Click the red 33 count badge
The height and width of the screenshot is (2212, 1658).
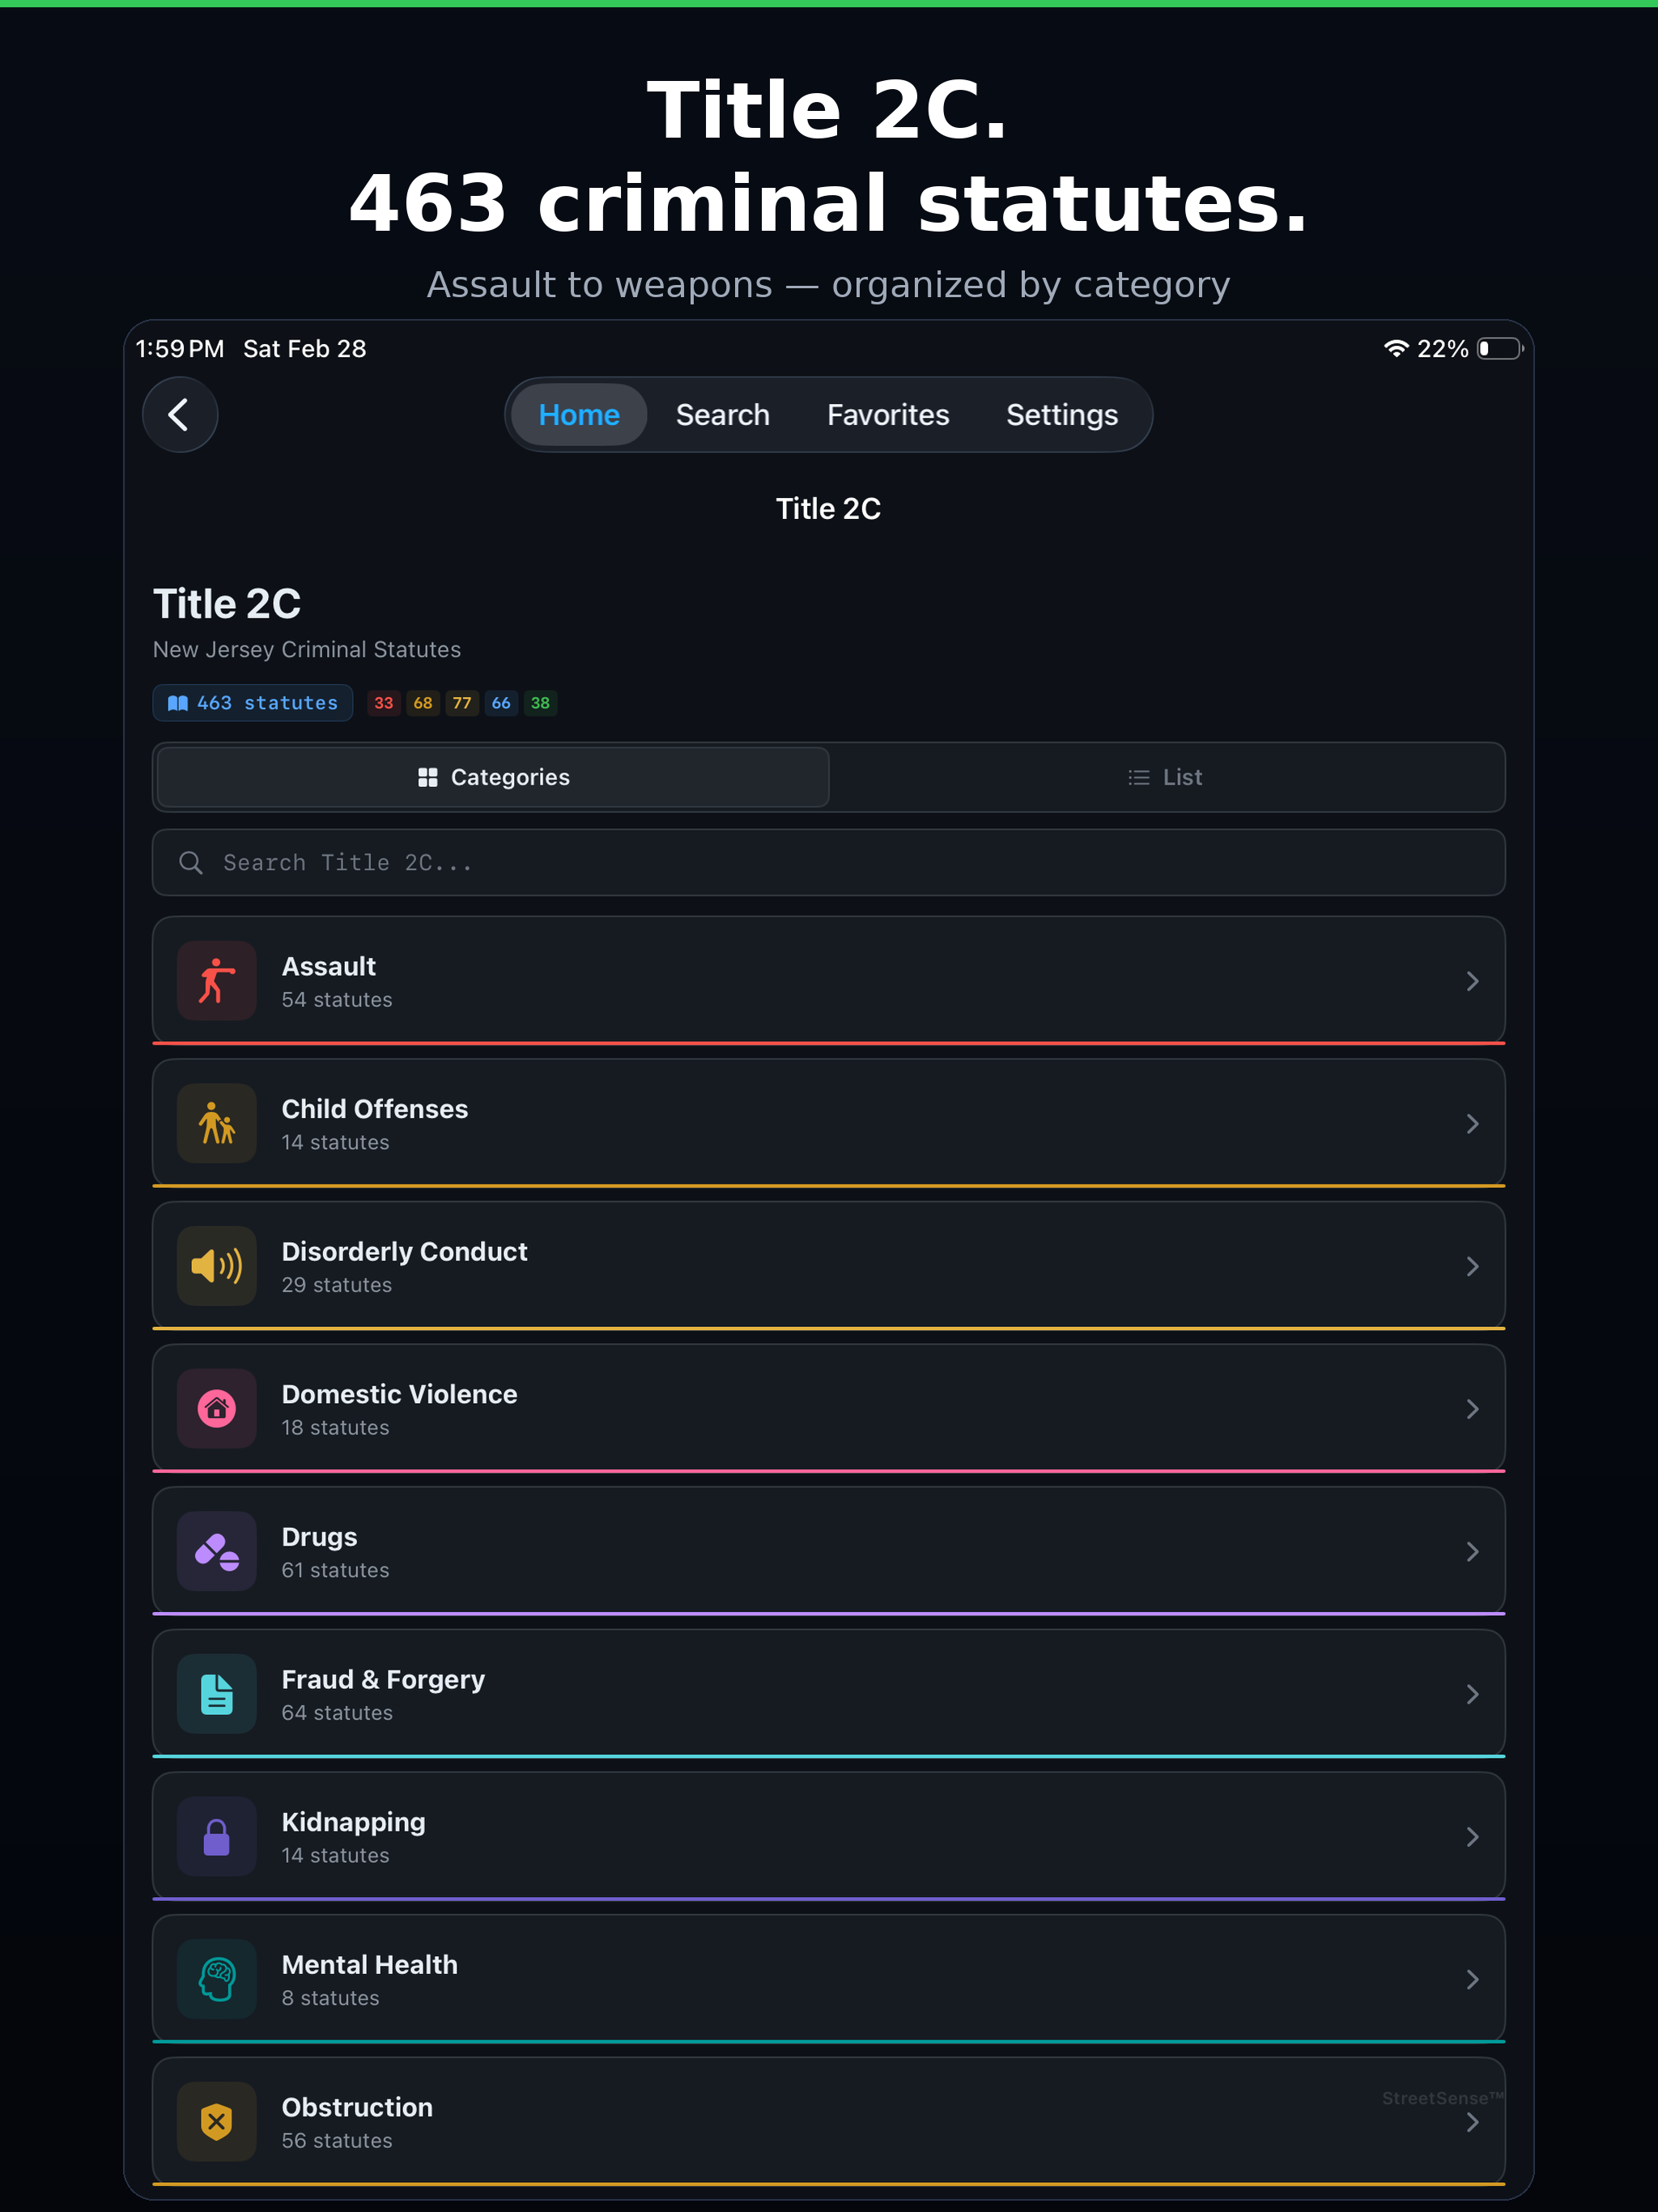point(383,703)
